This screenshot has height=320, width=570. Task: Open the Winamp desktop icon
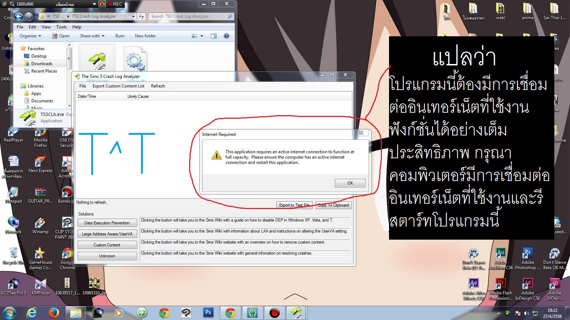tap(40, 225)
